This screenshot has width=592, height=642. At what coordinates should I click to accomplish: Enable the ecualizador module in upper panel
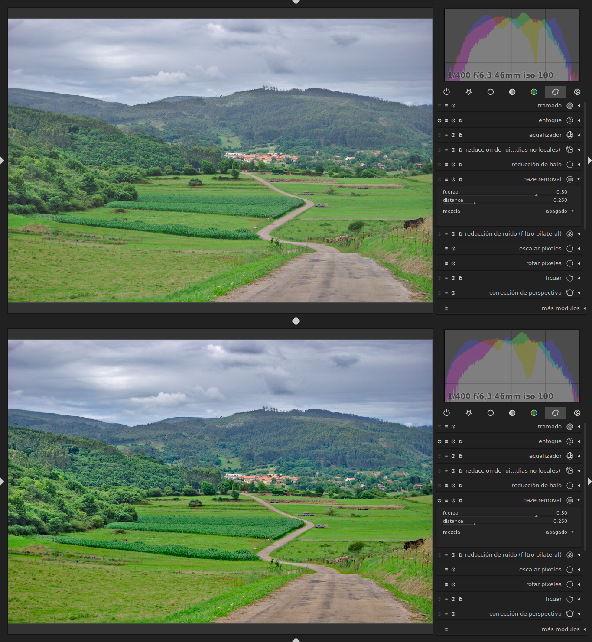tap(439, 135)
